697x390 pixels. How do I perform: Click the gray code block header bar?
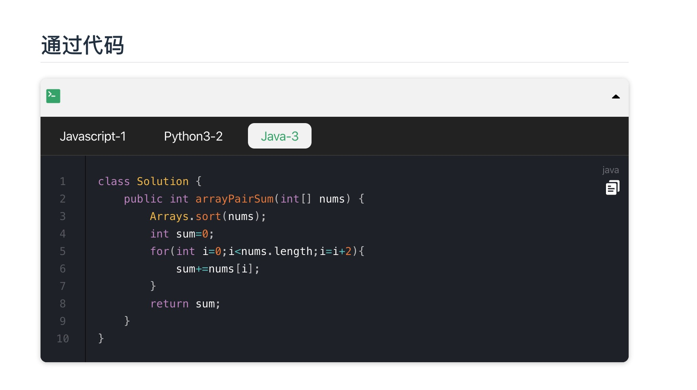click(x=334, y=97)
